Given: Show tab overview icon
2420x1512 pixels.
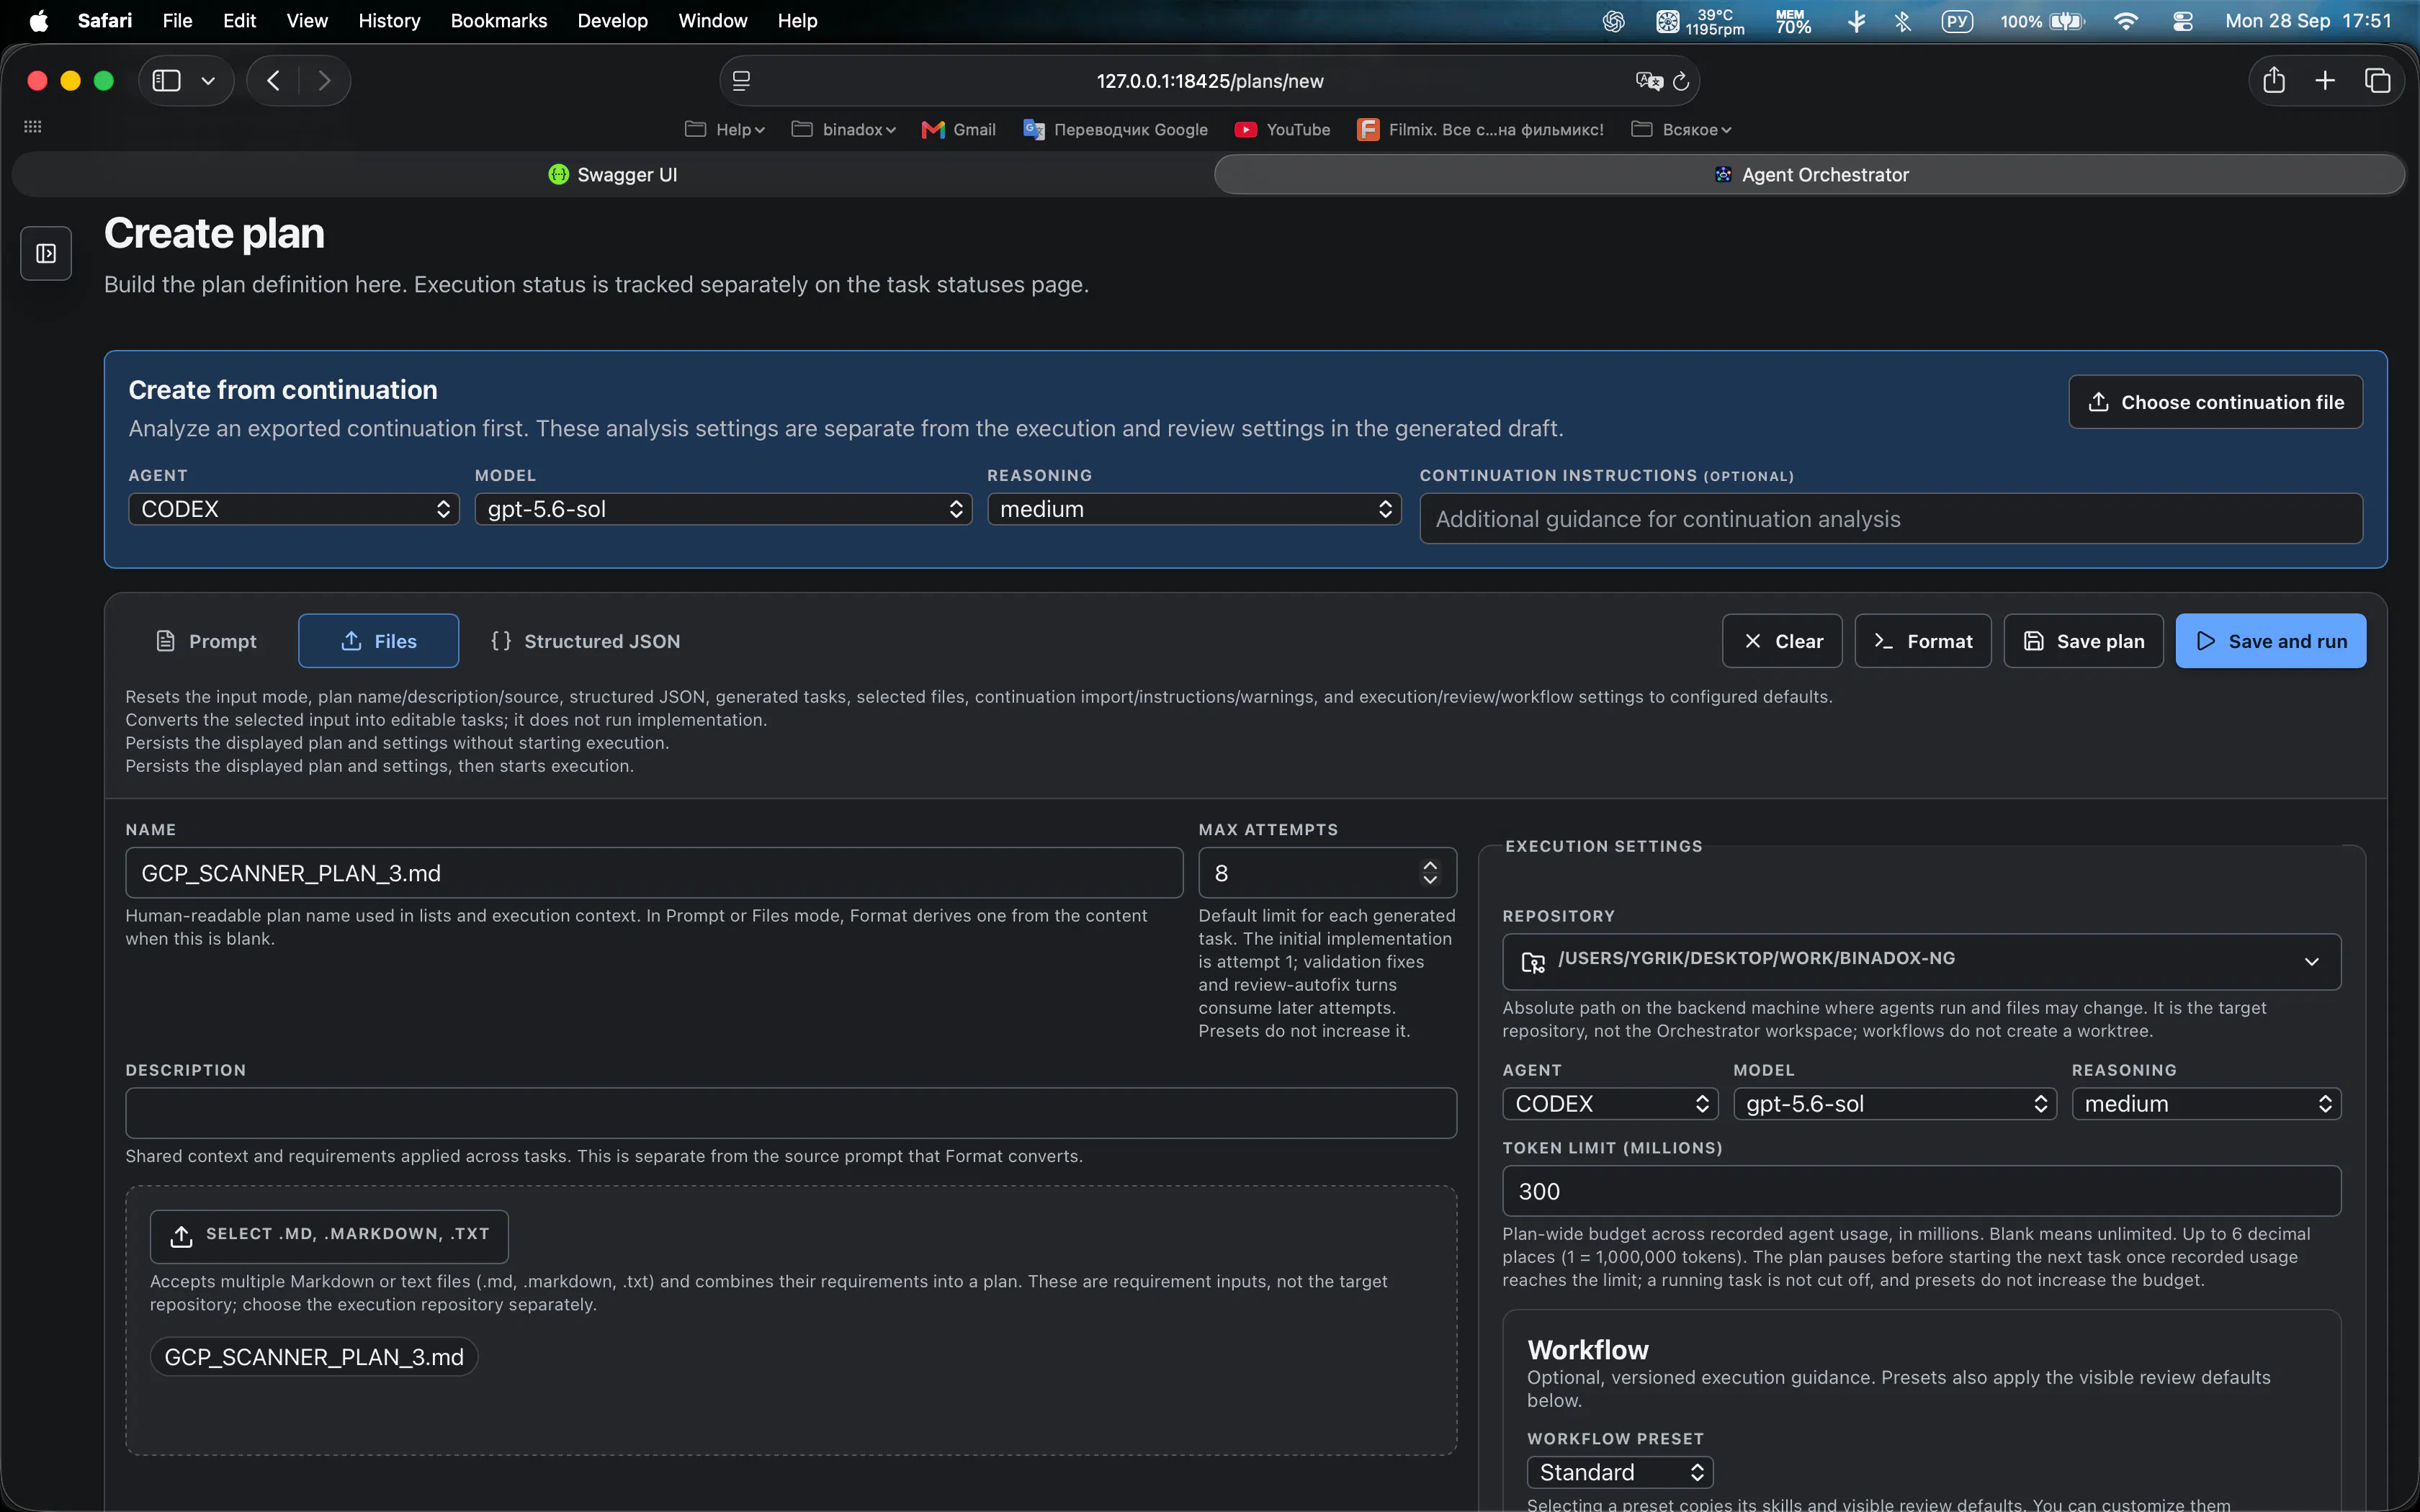Looking at the screenshot, I should click(2377, 81).
